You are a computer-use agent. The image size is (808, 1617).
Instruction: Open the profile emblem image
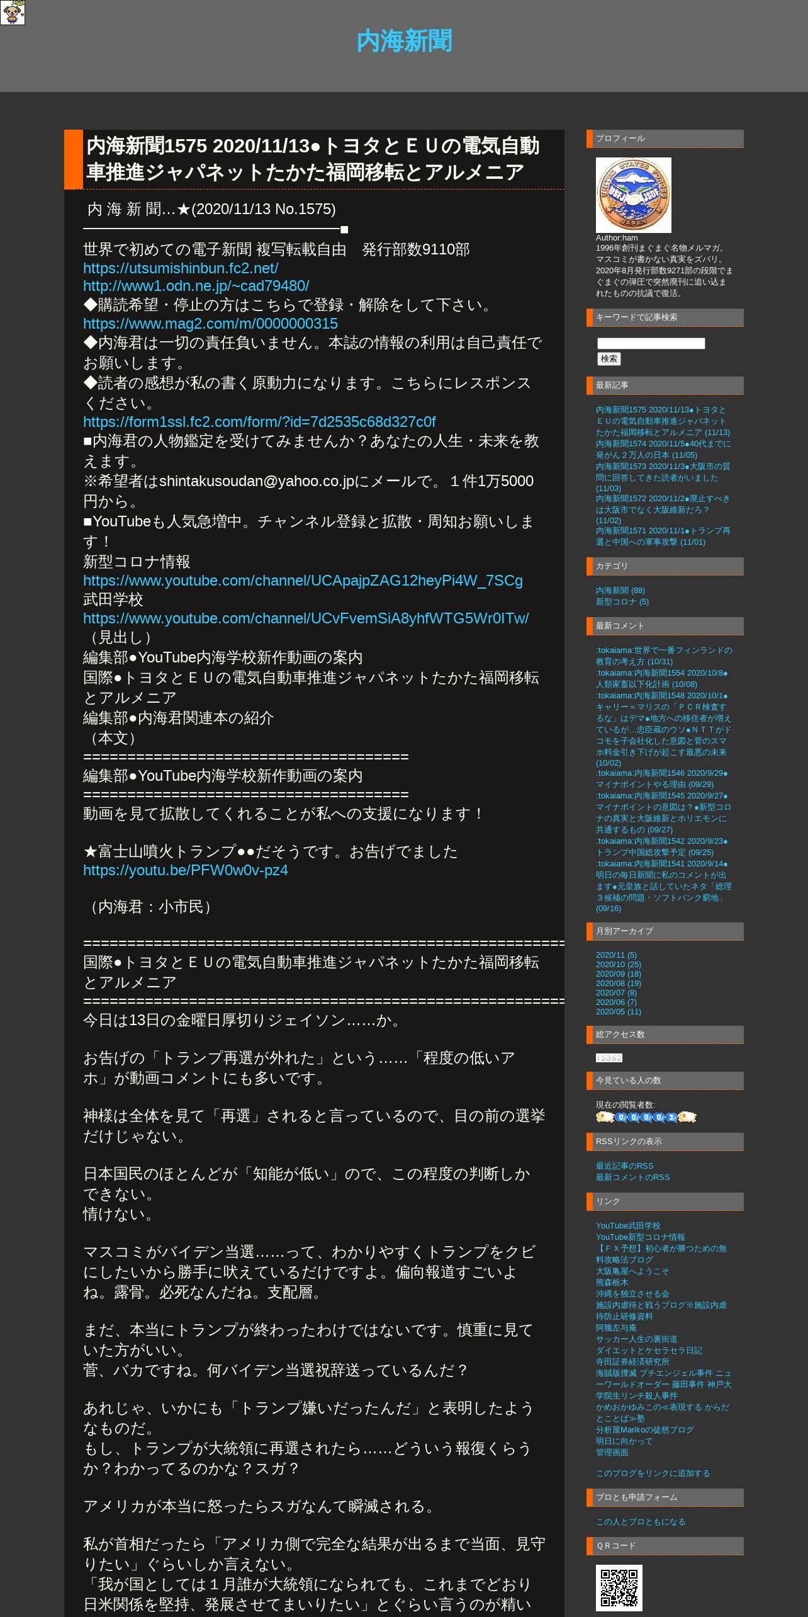pos(633,195)
